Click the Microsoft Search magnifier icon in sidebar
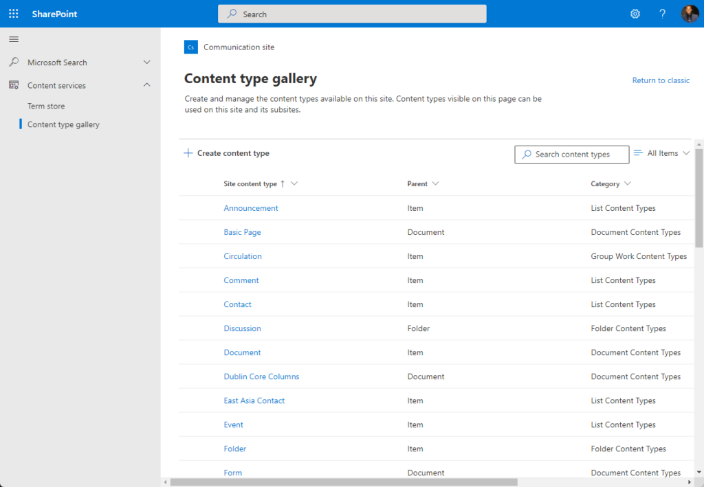The height and width of the screenshot is (487, 704). tap(14, 62)
